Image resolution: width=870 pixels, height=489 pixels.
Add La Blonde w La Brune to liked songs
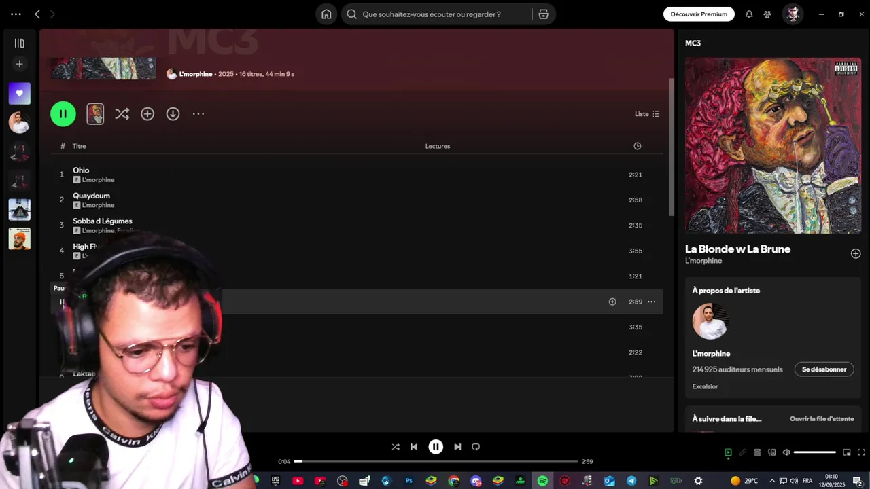856,253
